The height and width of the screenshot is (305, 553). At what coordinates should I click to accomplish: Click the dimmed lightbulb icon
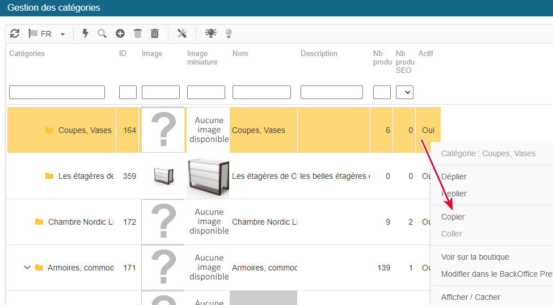[x=229, y=34]
